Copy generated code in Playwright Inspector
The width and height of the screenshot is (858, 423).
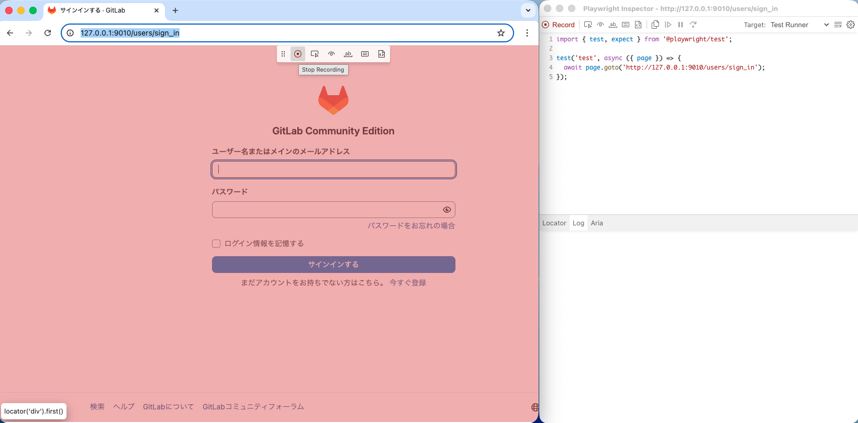(655, 25)
